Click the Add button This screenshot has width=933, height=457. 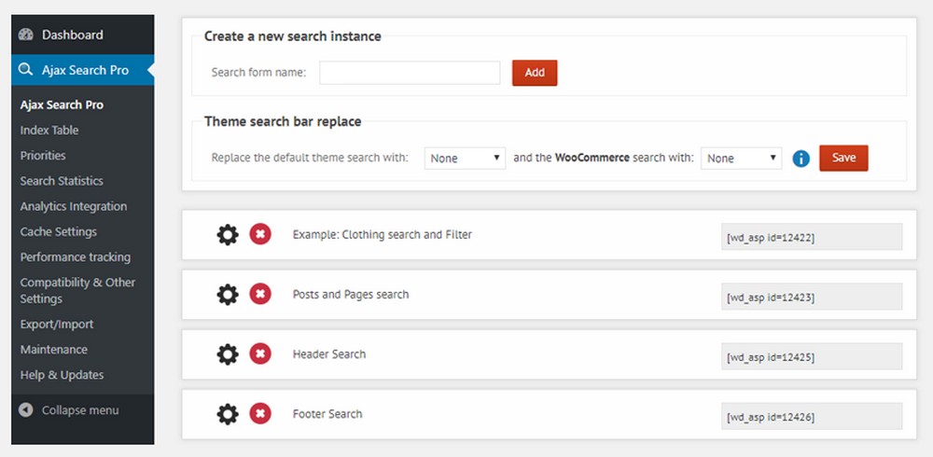point(535,73)
